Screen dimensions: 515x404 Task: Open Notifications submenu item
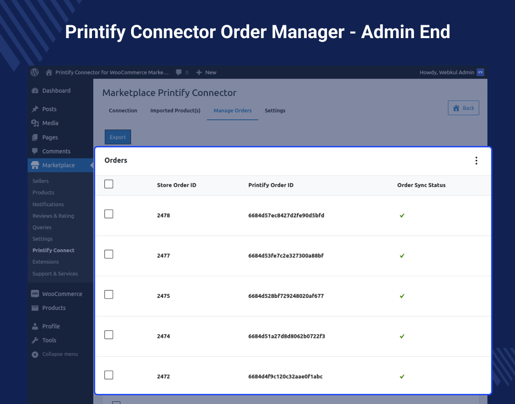pyautogui.click(x=48, y=204)
